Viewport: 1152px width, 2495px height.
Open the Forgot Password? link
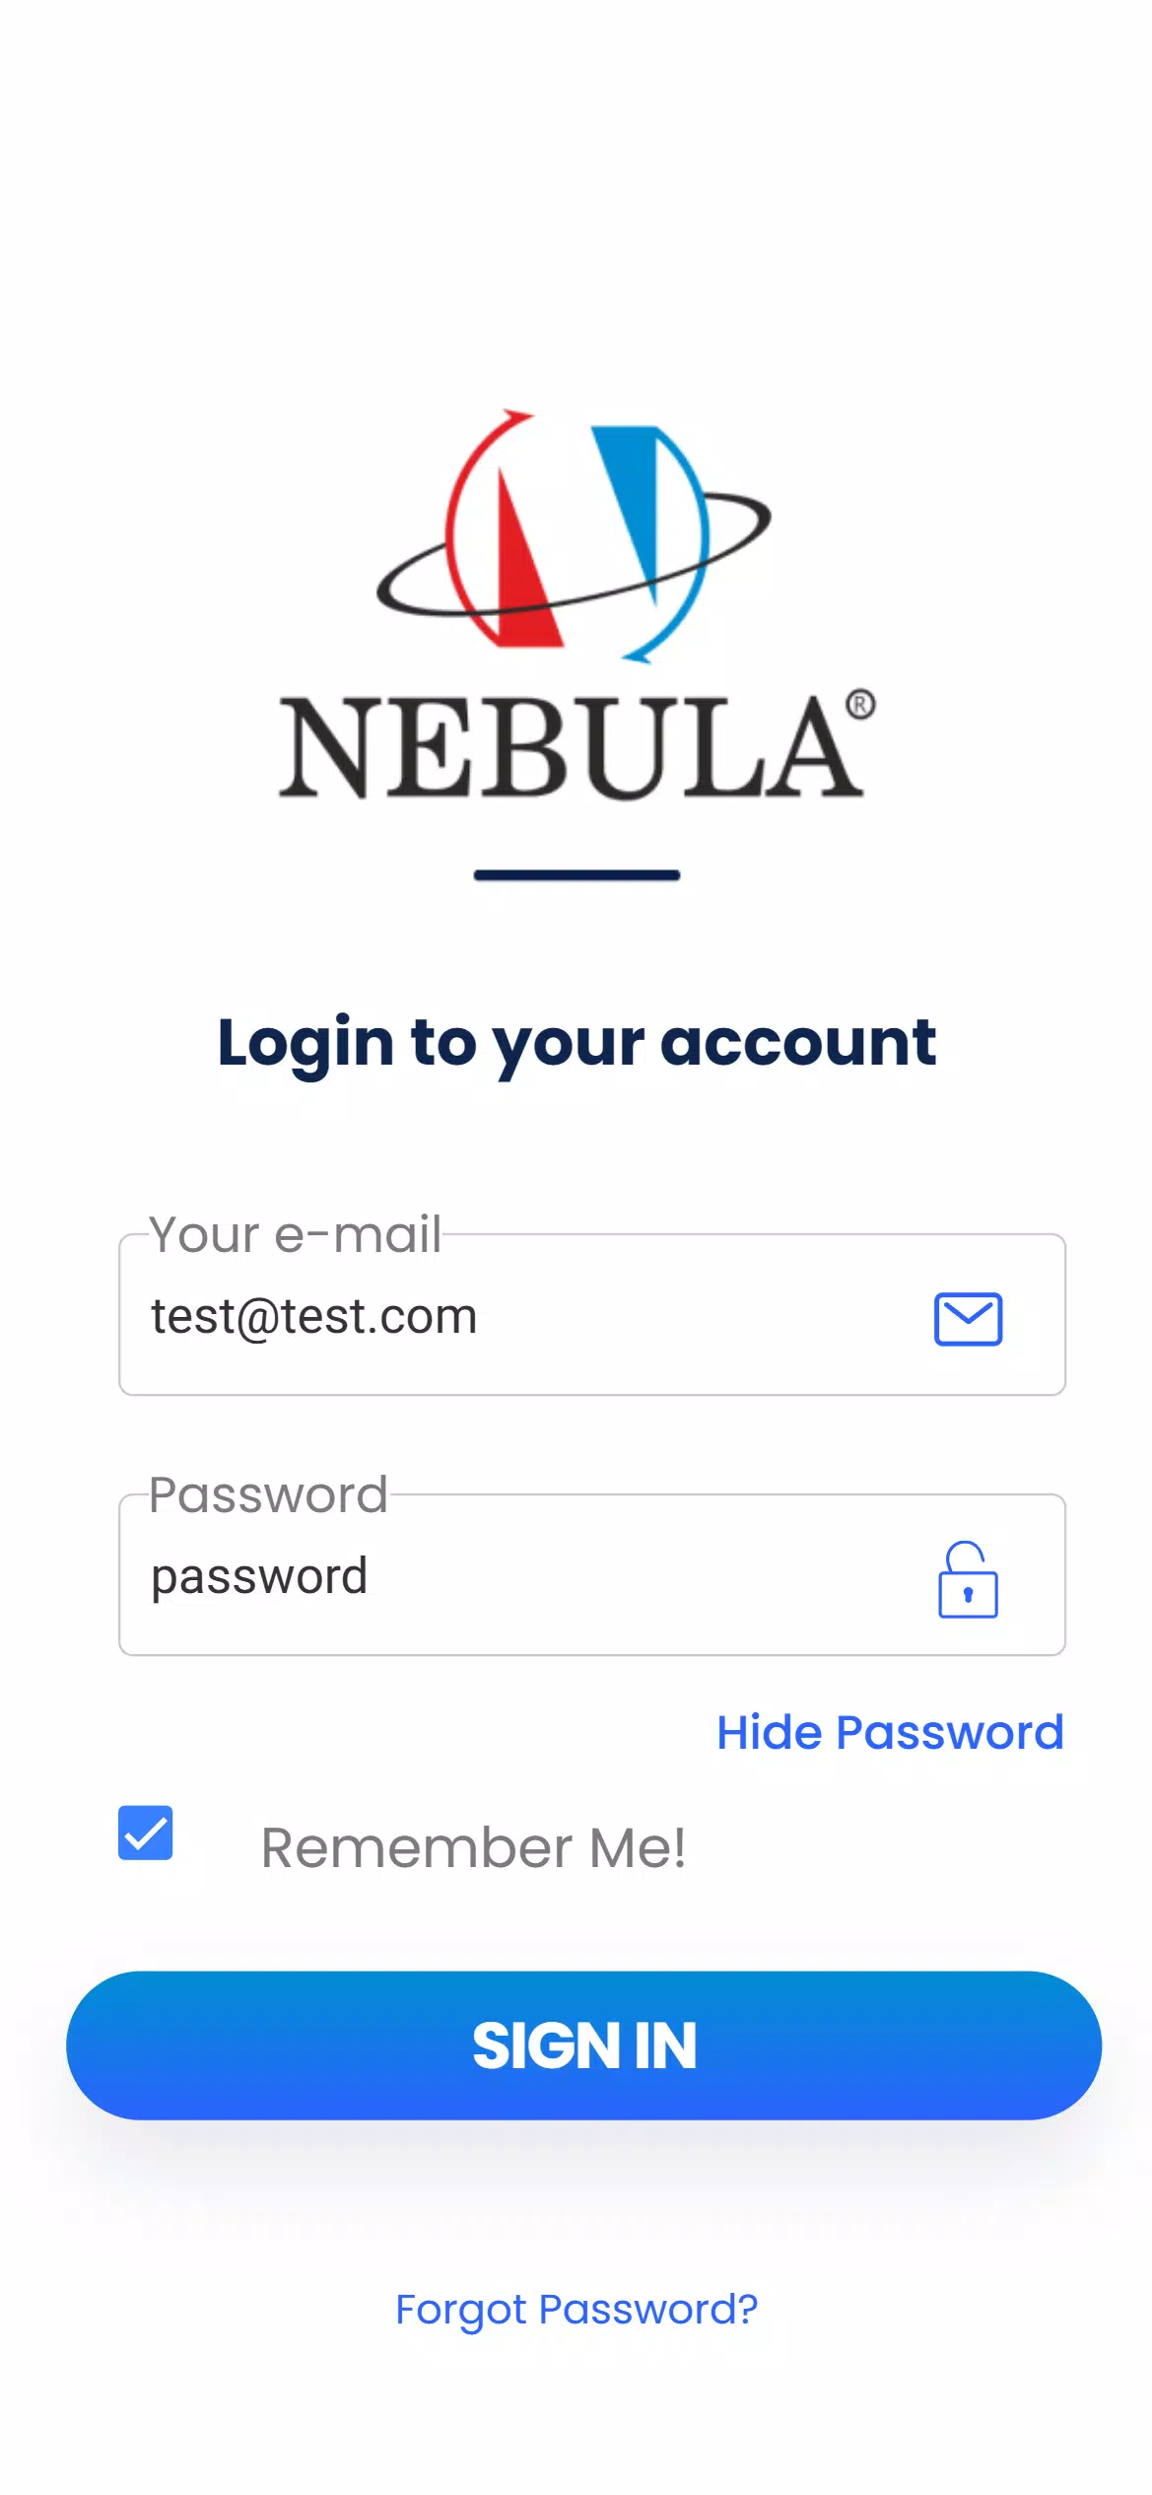pyautogui.click(x=576, y=2310)
